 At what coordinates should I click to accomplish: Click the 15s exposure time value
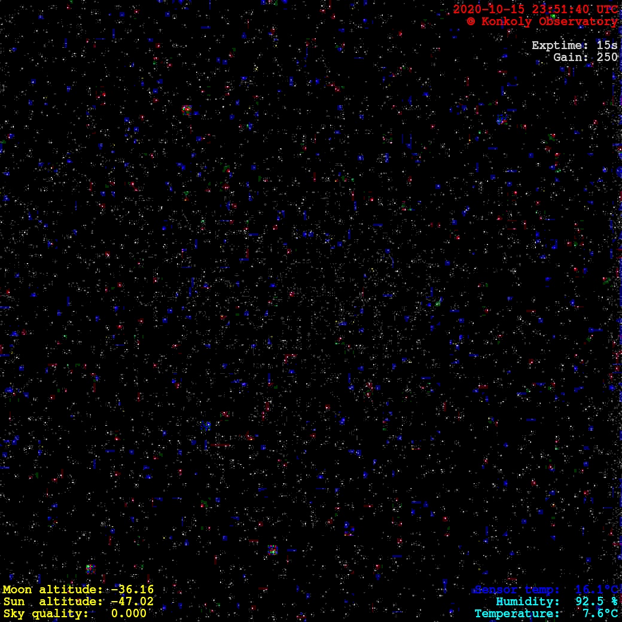coord(607,45)
